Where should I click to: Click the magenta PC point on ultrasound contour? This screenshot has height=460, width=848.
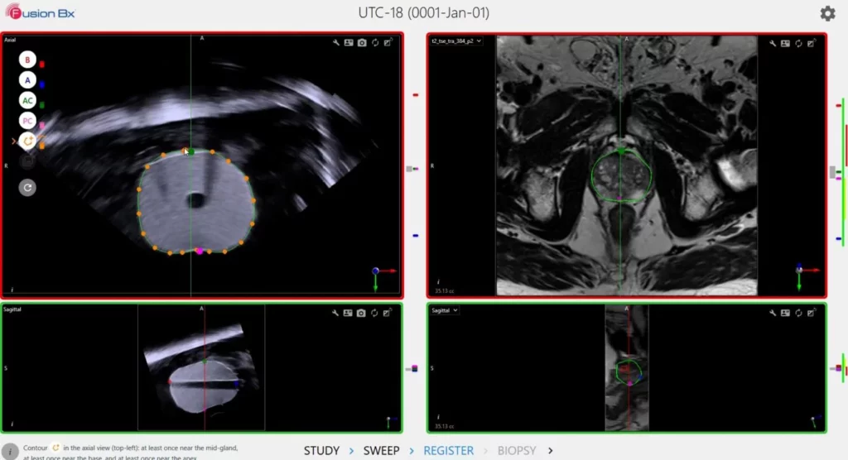click(199, 251)
